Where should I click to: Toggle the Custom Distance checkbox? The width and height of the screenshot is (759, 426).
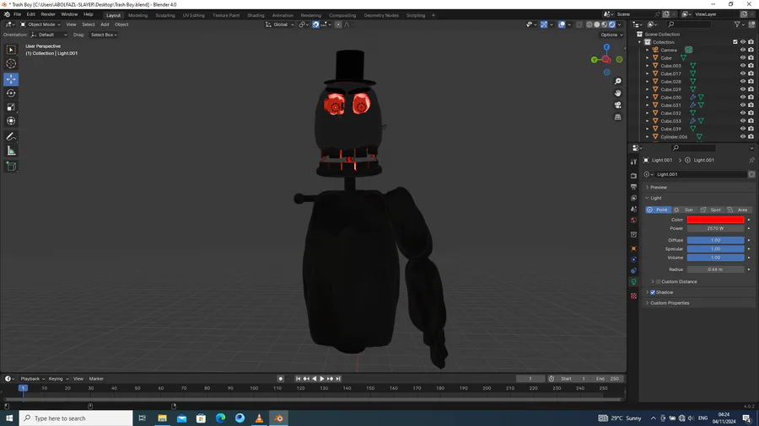658,282
